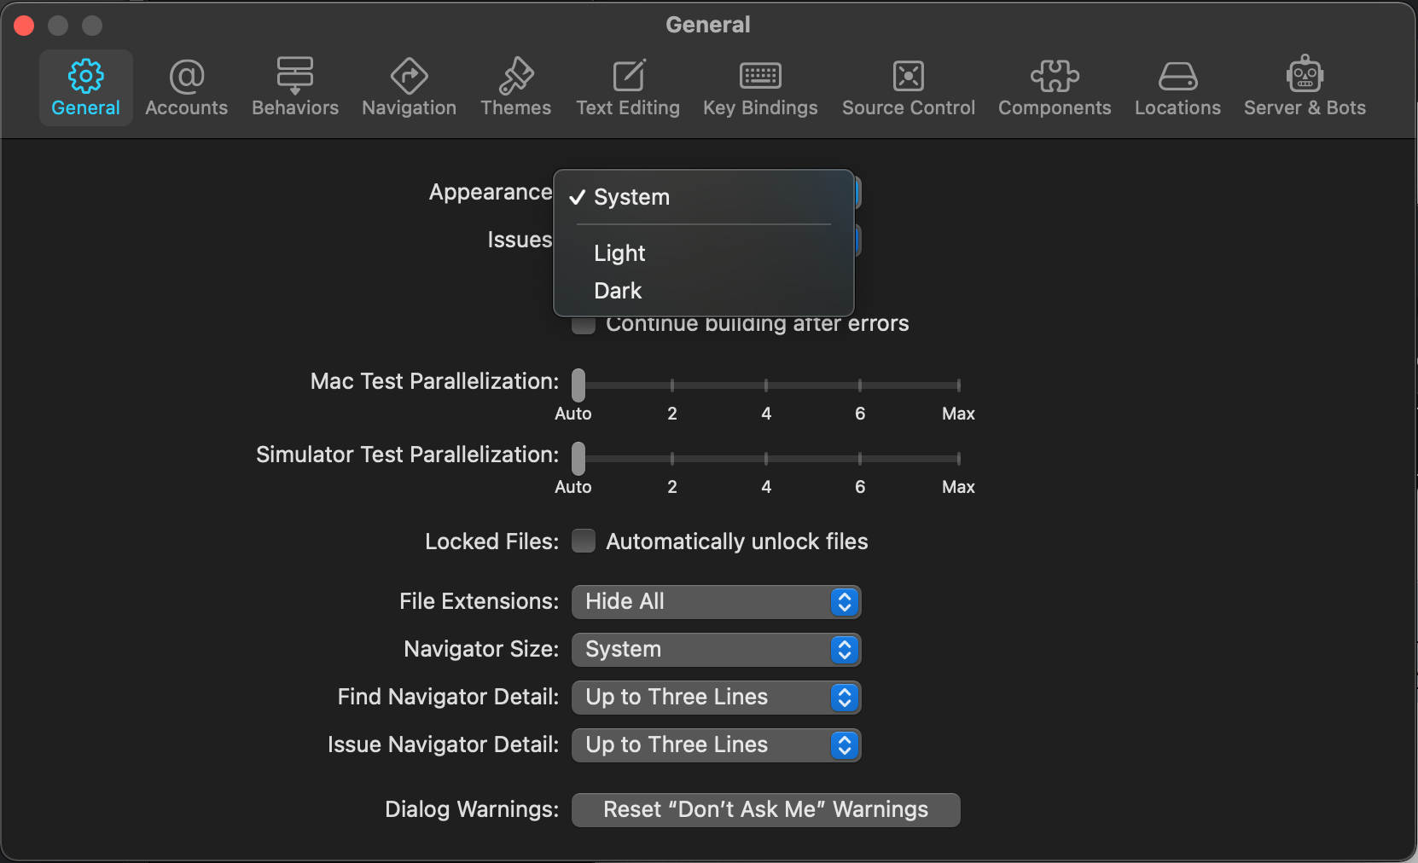The width and height of the screenshot is (1418, 863).
Task: Open the Text Editing pencil icon
Action: pyautogui.click(x=629, y=76)
